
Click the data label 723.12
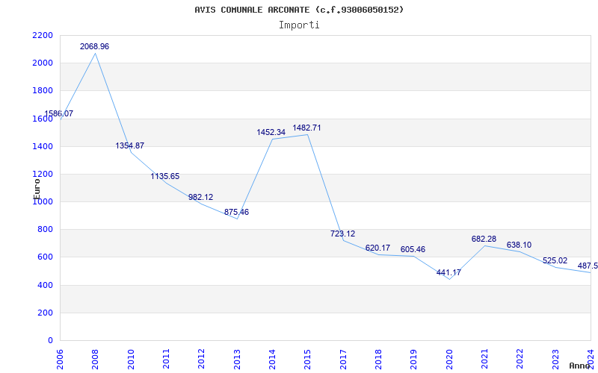342,233
